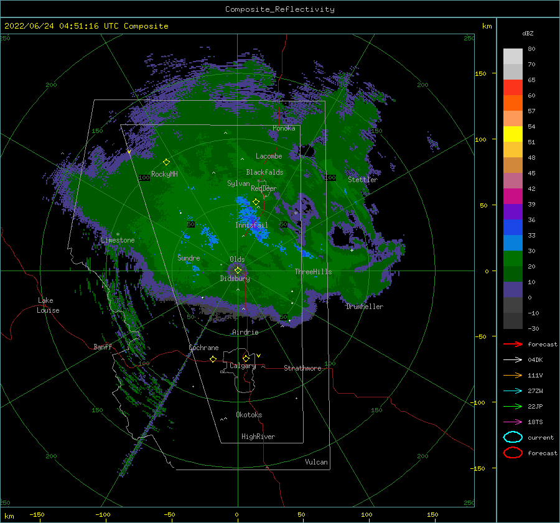Click the Innisfail town label
The width and height of the screenshot is (560, 523).
click(x=251, y=225)
